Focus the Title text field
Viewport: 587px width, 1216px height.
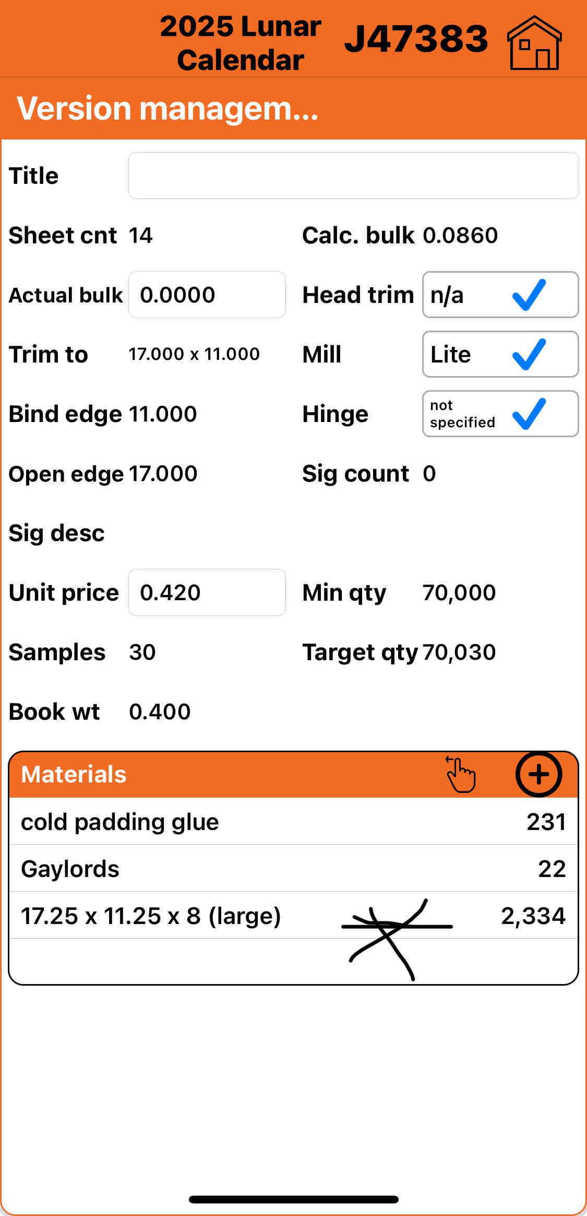[x=353, y=176]
